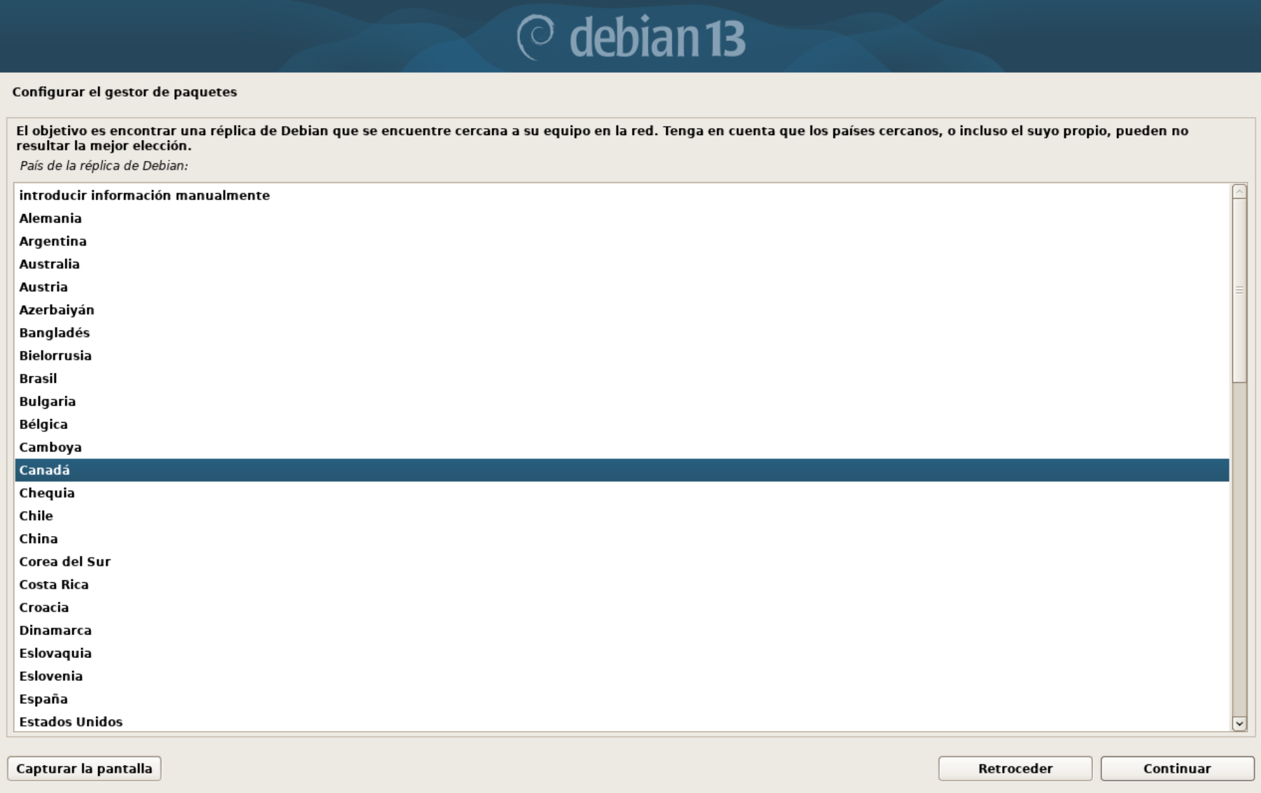Select Corea del Sur entry
Image resolution: width=1261 pixels, height=793 pixels.
point(622,561)
